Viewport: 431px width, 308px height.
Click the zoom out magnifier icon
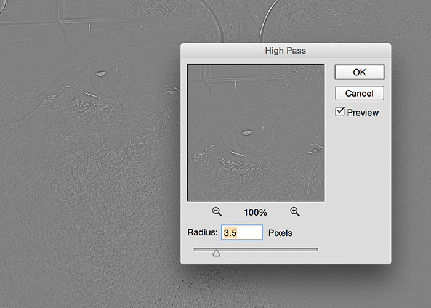tap(217, 211)
